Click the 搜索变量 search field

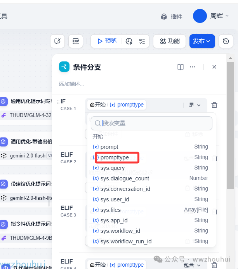point(151,123)
